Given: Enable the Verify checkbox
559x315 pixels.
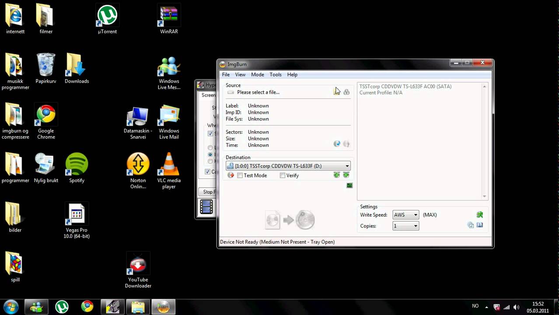Looking at the screenshot, I should [283, 175].
